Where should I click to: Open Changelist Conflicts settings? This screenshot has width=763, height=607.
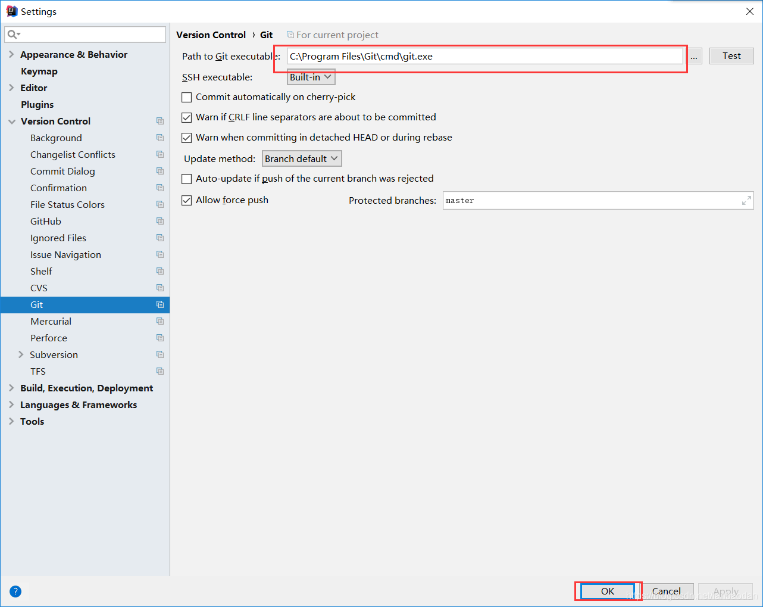tap(73, 154)
